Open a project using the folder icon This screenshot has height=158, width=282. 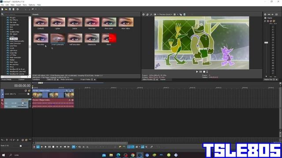6,9
